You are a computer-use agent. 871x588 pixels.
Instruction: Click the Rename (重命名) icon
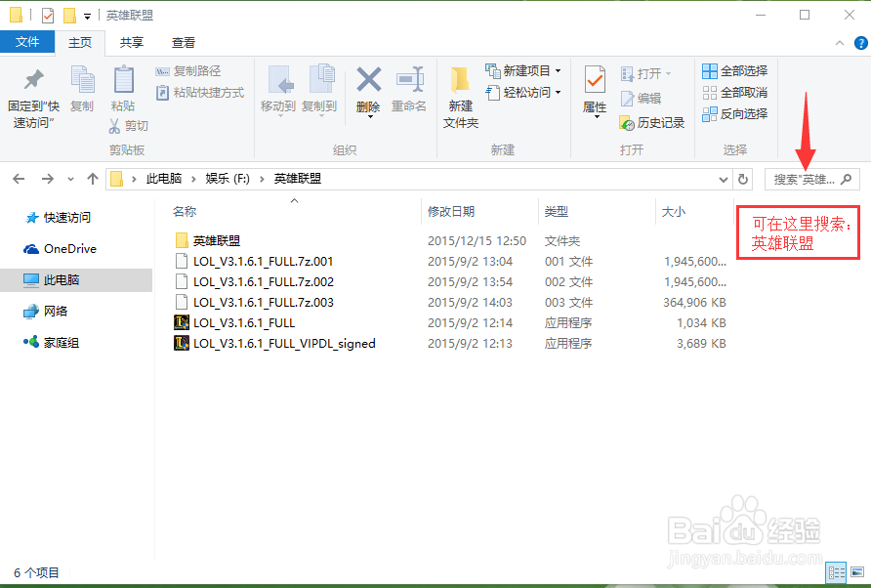[x=409, y=79]
